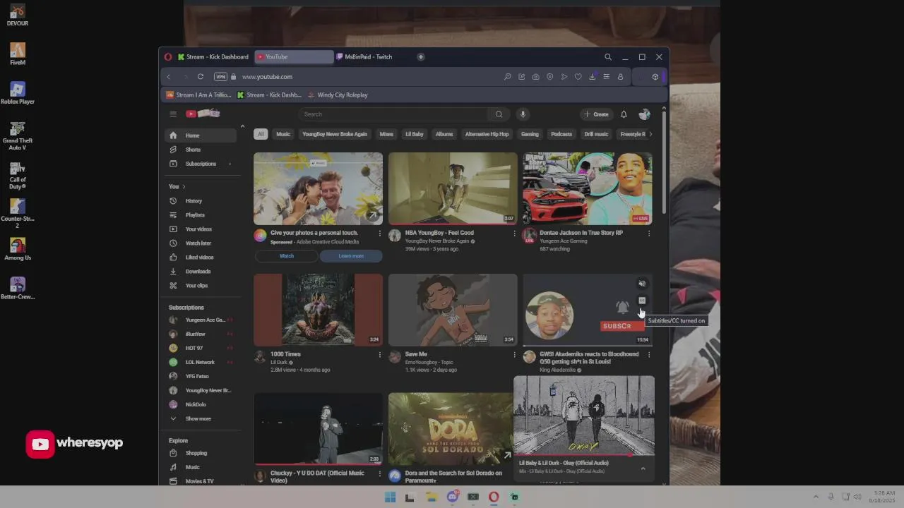Open Watch later in sidebar
Image resolution: width=904 pixels, height=508 pixels.
point(201,243)
